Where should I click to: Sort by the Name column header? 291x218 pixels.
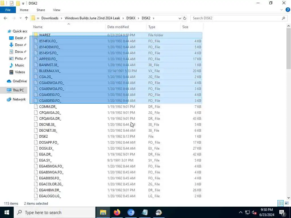tap(69, 27)
